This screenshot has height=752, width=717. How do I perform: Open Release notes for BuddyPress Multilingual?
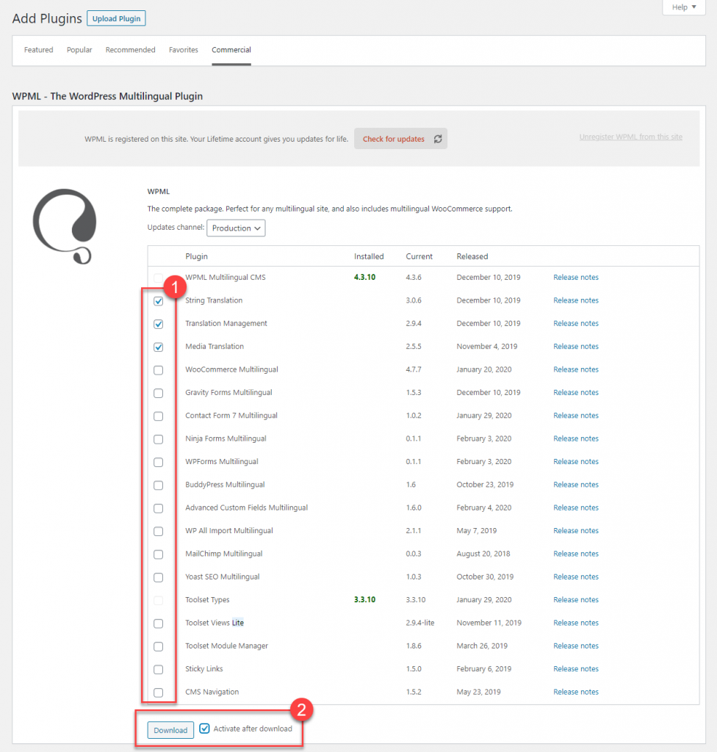tap(576, 485)
